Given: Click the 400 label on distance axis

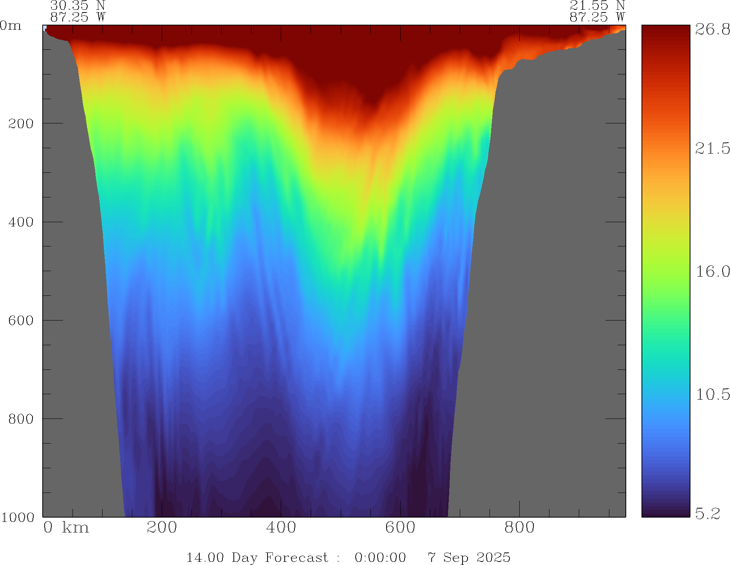Looking at the screenshot, I should pyautogui.click(x=281, y=527).
